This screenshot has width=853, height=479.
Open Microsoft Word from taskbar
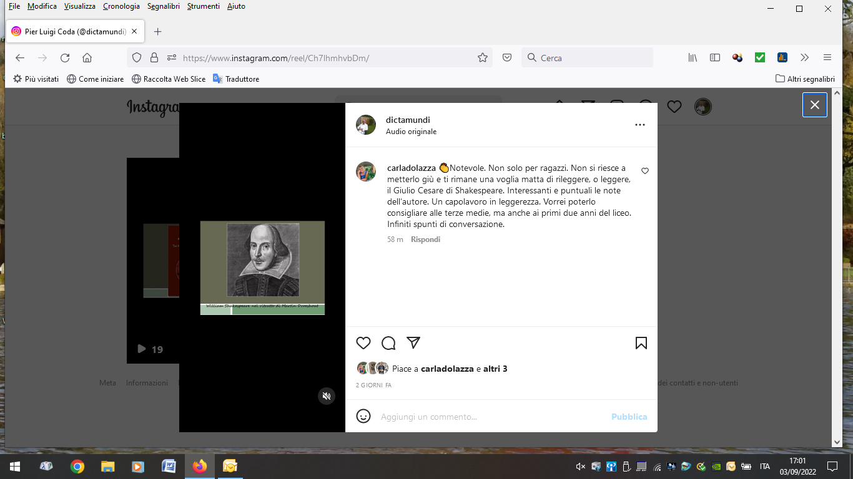(169, 466)
